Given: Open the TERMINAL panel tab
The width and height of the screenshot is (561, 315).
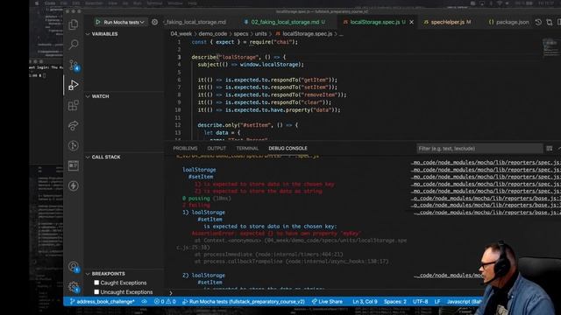Looking at the screenshot, I should 247,149.
